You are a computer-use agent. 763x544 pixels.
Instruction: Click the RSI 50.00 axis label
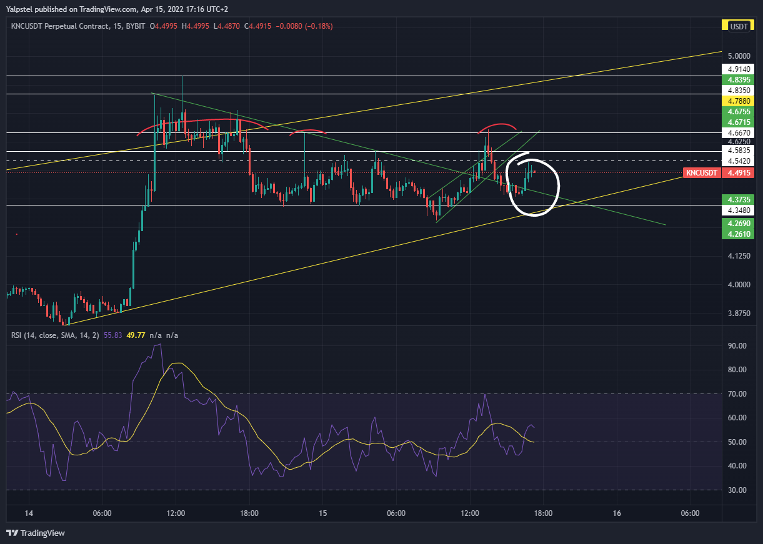click(737, 442)
